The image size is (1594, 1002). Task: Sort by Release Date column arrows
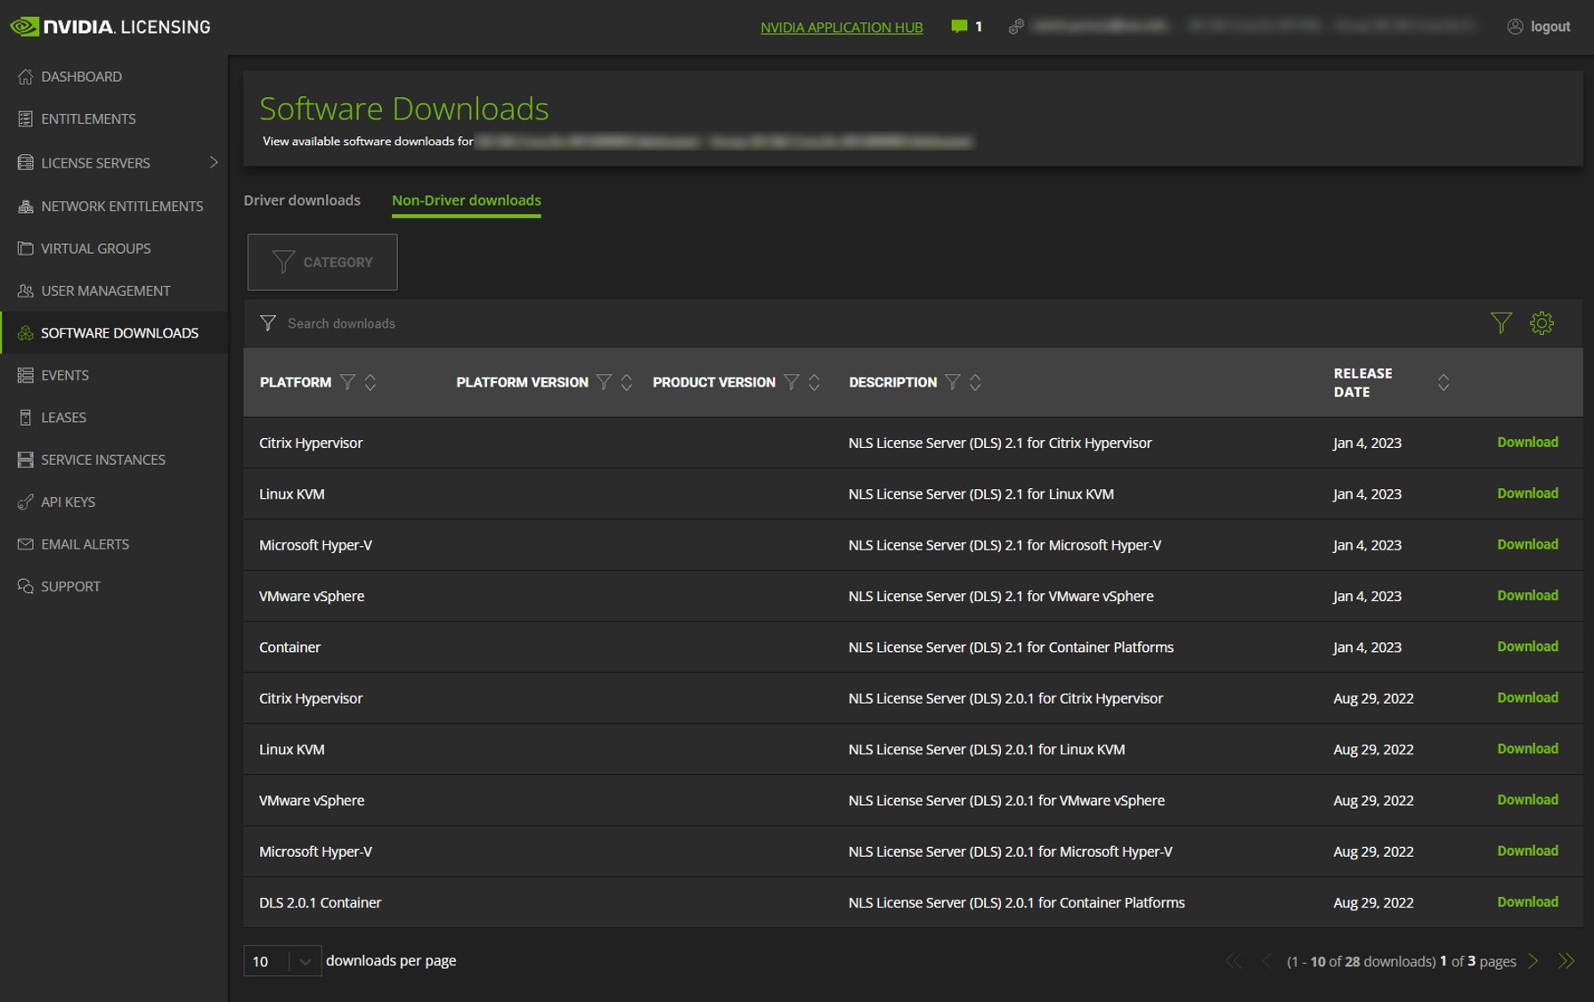coord(1444,382)
